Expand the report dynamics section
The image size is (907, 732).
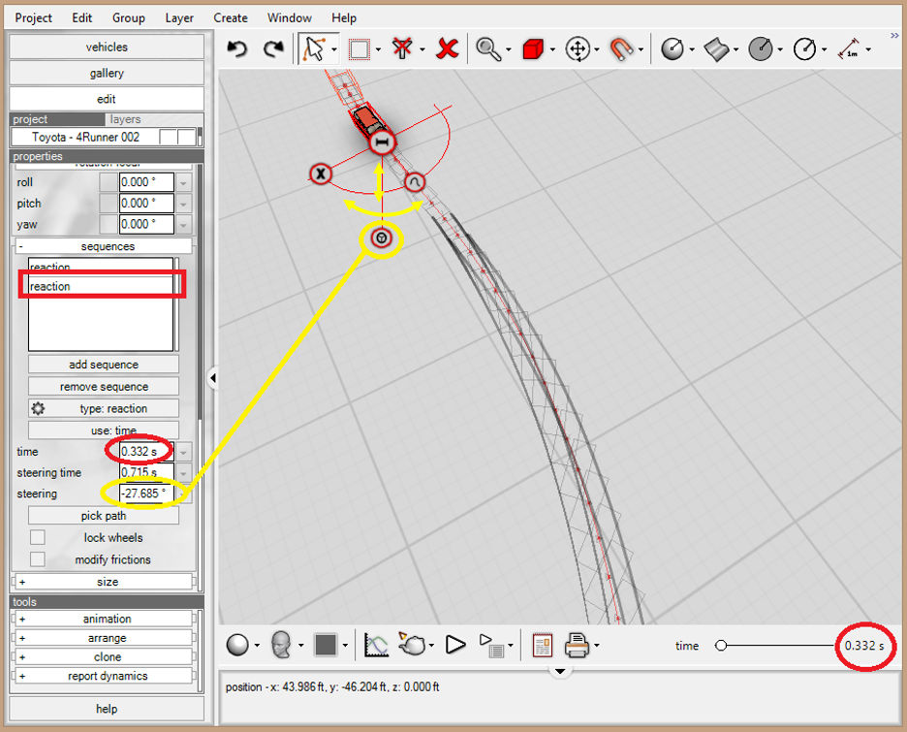tap(104, 676)
